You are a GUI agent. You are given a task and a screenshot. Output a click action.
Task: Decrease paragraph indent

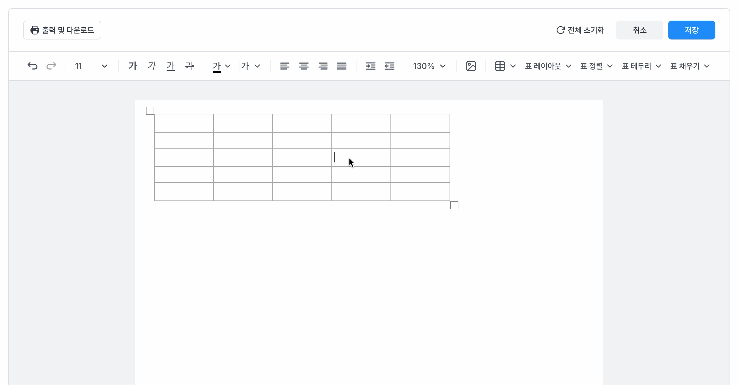pos(390,66)
